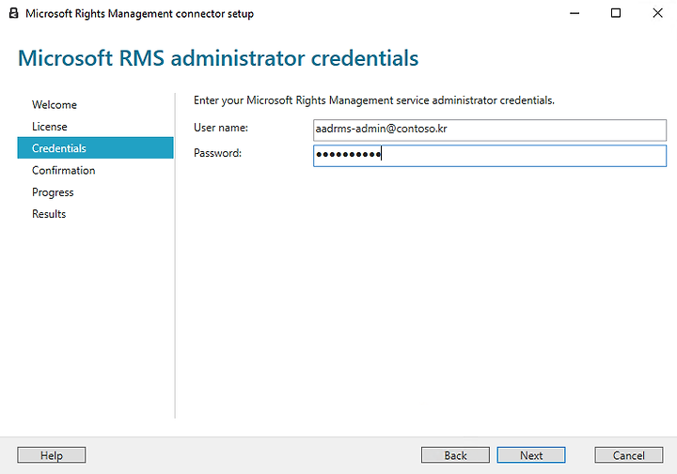Click the 'Enter your Microsoft Rights Management service' instruction

pyautogui.click(x=374, y=100)
